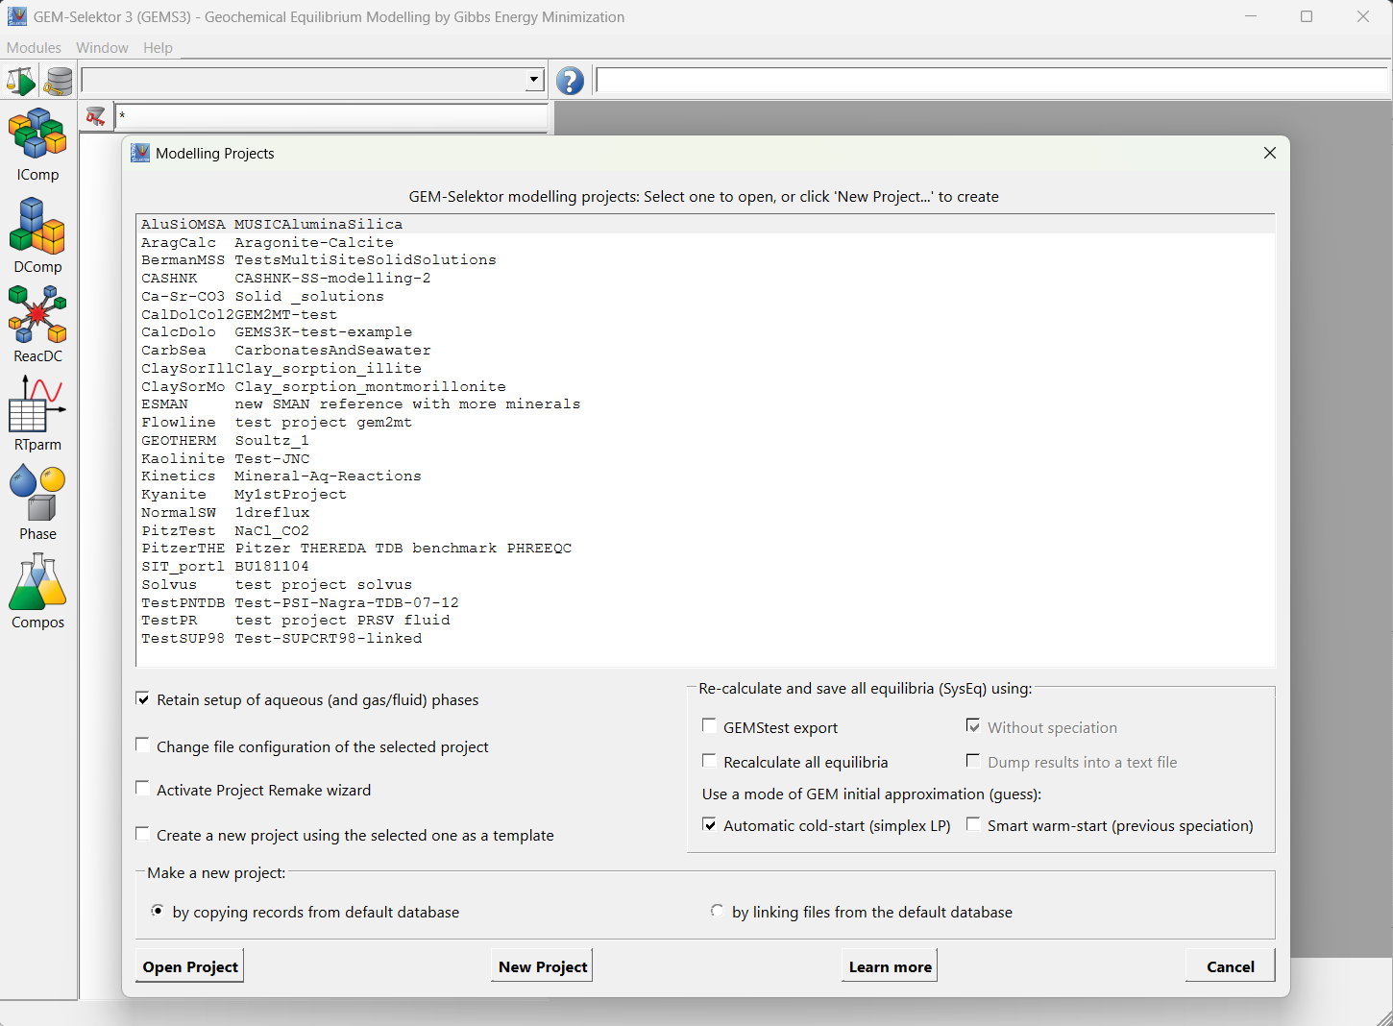Click the Learn more button
The image size is (1393, 1026).
[x=891, y=966]
